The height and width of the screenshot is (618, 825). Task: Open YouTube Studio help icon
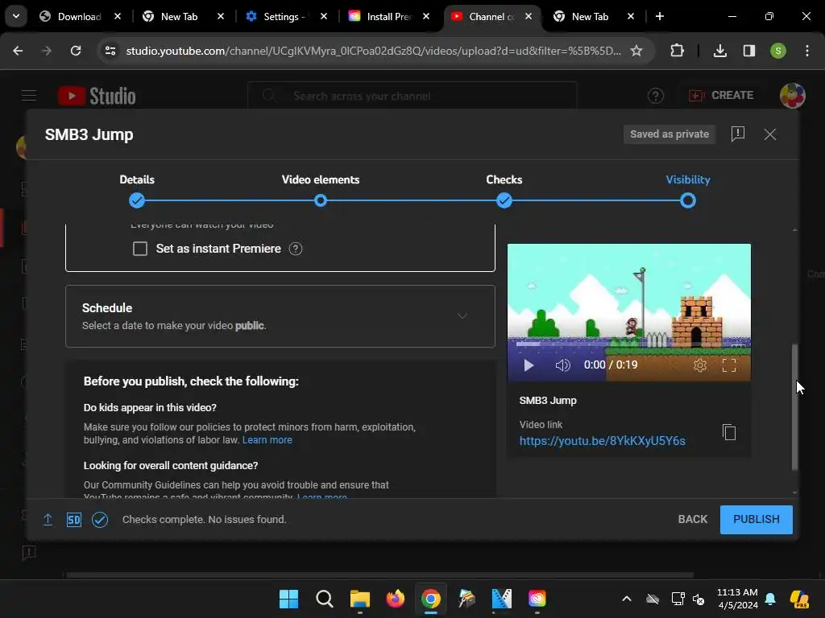pyautogui.click(x=656, y=96)
